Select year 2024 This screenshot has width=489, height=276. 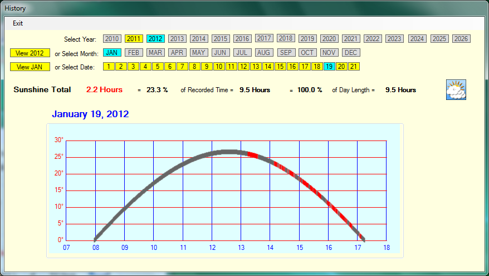click(x=417, y=38)
